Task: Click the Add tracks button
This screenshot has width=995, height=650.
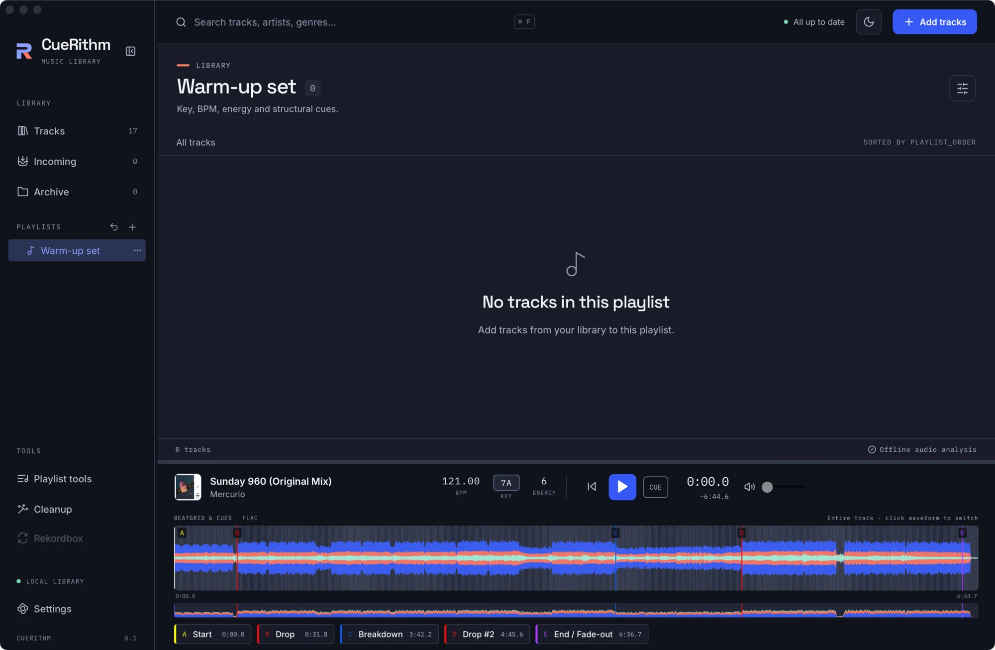Action: 934,22
